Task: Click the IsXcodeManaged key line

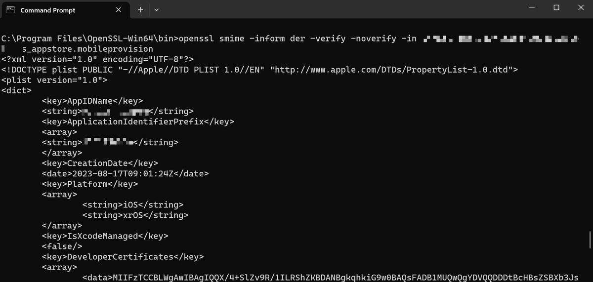Action: (x=105, y=236)
